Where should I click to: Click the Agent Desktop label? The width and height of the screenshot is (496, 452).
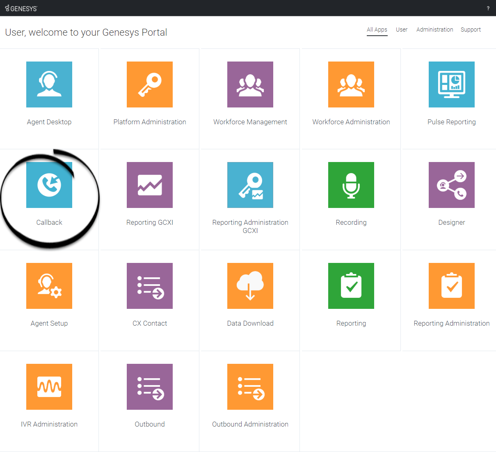[x=49, y=122]
